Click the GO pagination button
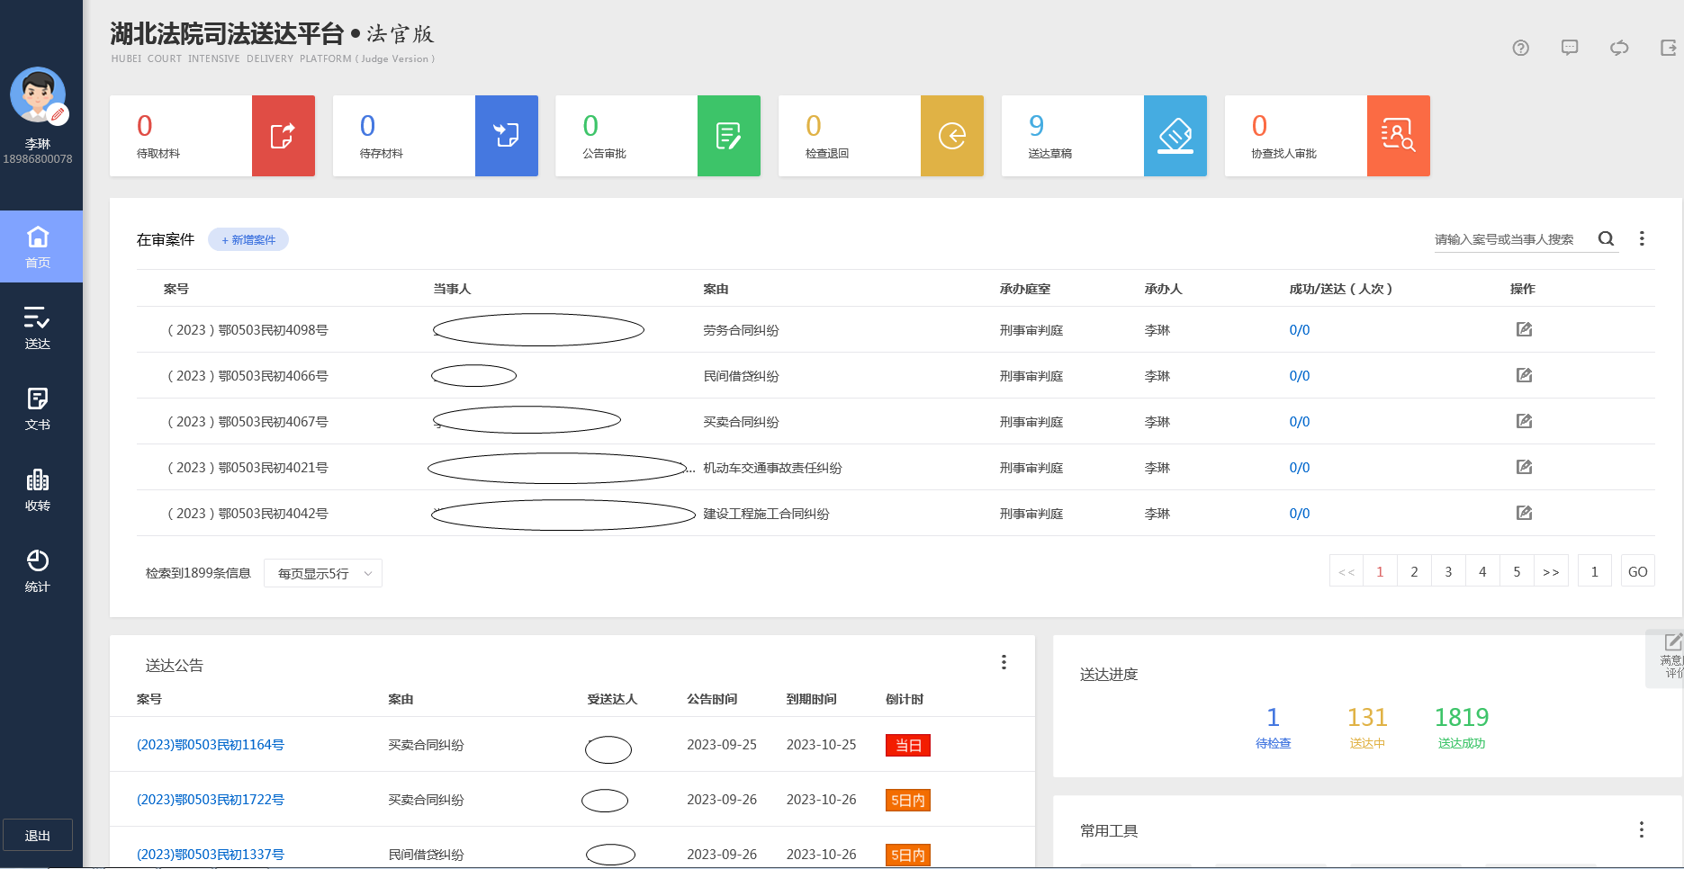 pyautogui.click(x=1637, y=570)
